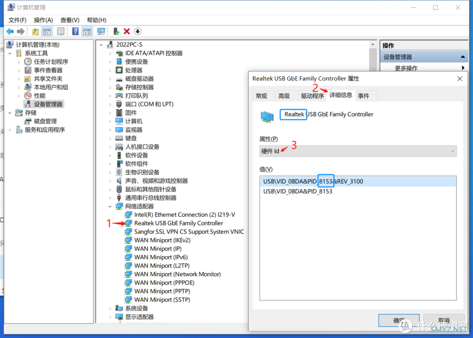Open the 操作(A) menu
Screen dimensions: 473x338
pos(43,20)
